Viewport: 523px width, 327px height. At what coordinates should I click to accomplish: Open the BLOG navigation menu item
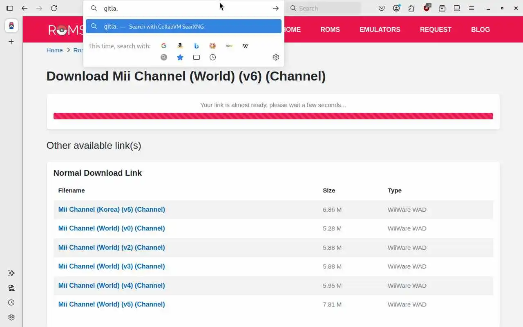(481, 29)
